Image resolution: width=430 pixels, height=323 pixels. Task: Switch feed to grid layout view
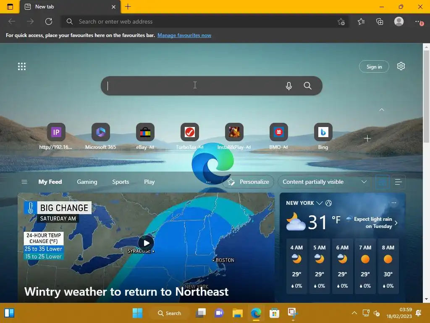382,182
